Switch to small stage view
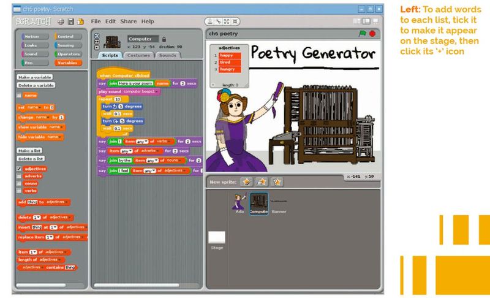490x298 pixels. [x=356, y=21]
